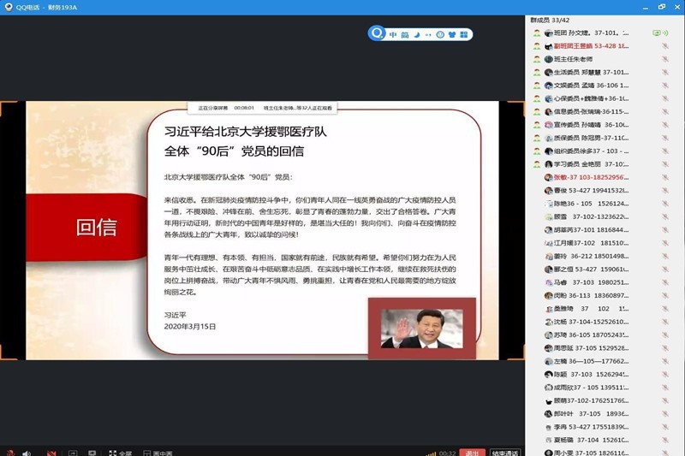Click the picture-in-picture '画中画' button
Image resolution: width=685 pixels, height=456 pixels.
click(158, 453)
